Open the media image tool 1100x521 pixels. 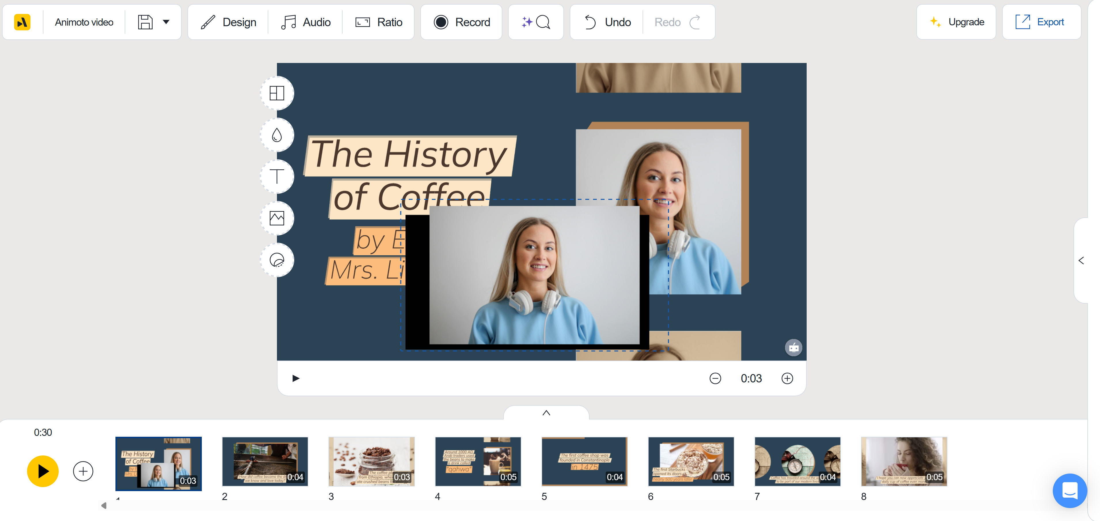coord(277,218)
